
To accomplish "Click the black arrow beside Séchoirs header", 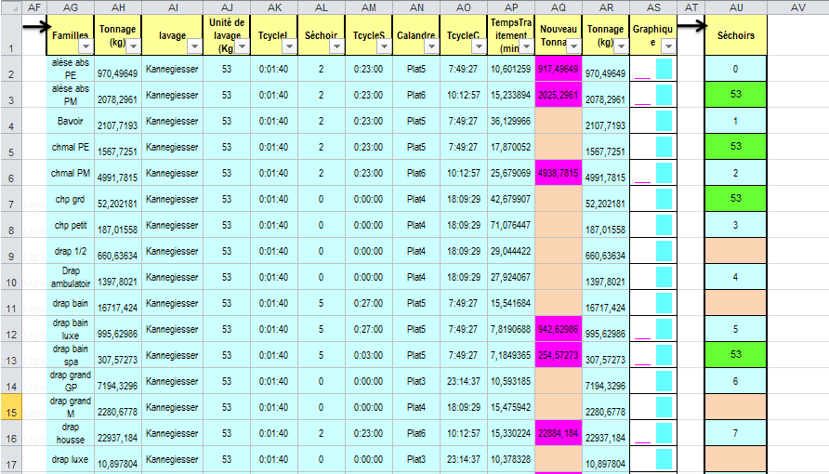I will click(689, 25).
